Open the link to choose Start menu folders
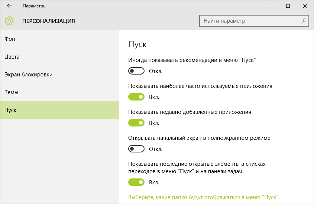Screen dimensions: 314x204 click(x=203, y=197)
